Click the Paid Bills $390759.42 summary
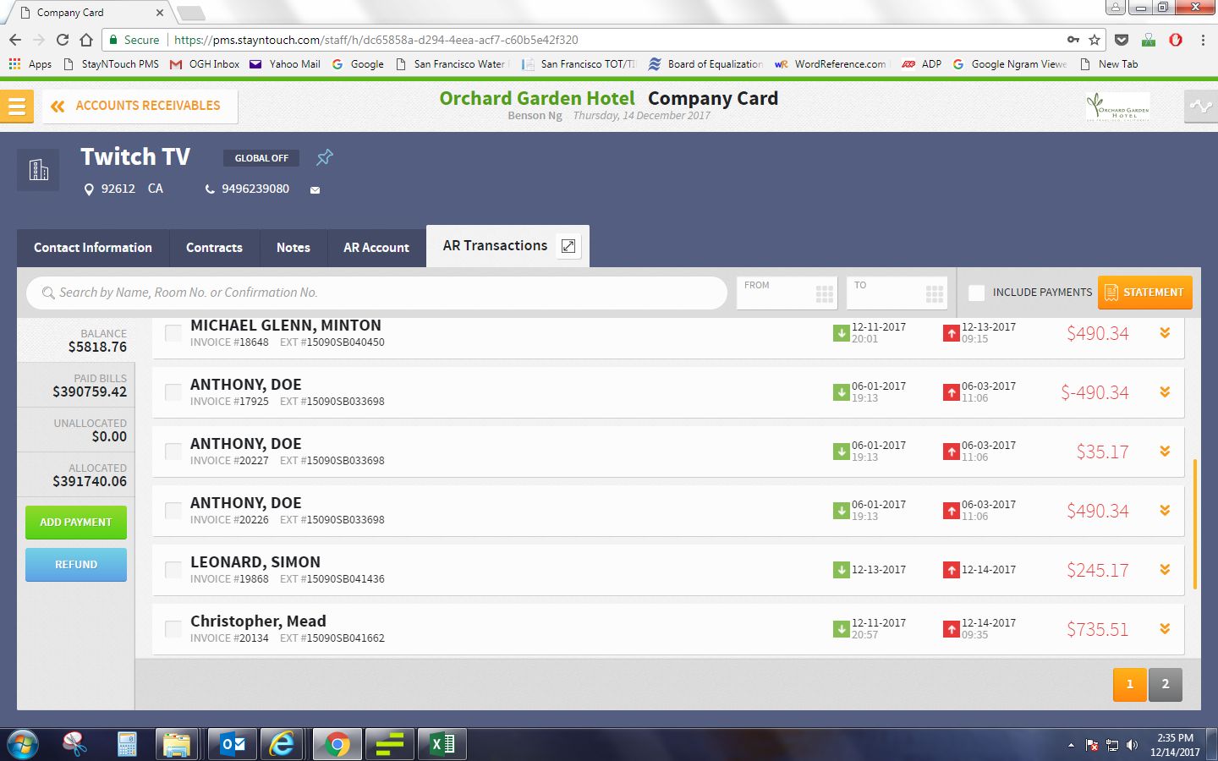Screen dimensions: 1218x761 [x=76, y=386]
